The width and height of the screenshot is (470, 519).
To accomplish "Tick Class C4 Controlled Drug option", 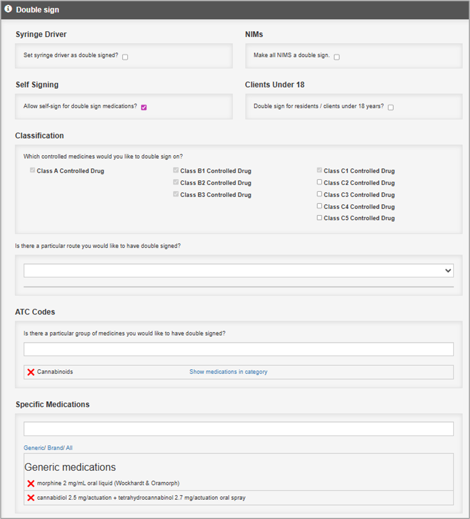I will coord(320,207).
